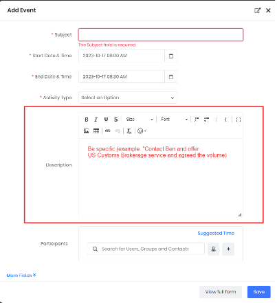Toggle strikethrough formatting button
This screenshot has width=277, height=303.
tap(115, 120)
